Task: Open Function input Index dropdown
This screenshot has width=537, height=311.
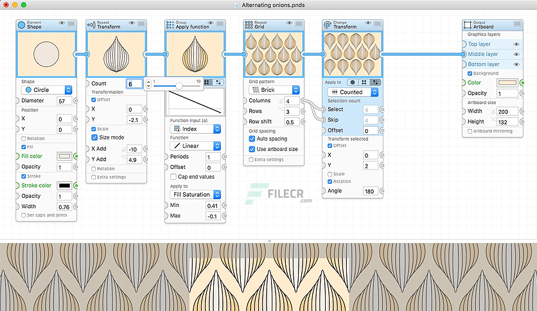Action: (x=195, y=129)
